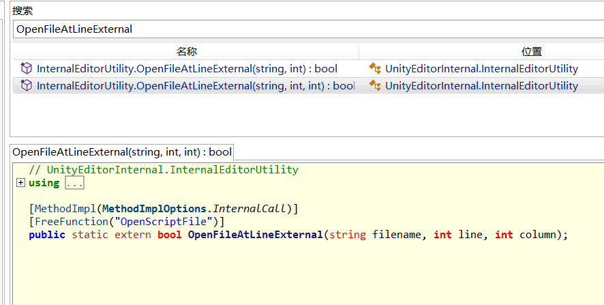Expand the collapsed using directives block
This screenshot has height=305, width=604.
(x=21, y=183)
